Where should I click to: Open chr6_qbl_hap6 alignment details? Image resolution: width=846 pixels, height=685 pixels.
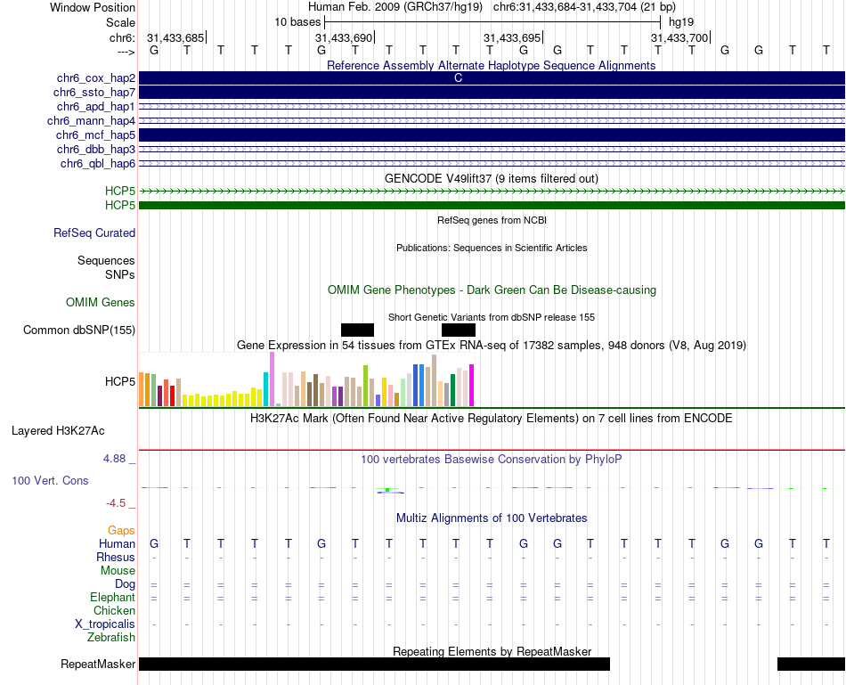click(x=98, y=164)
